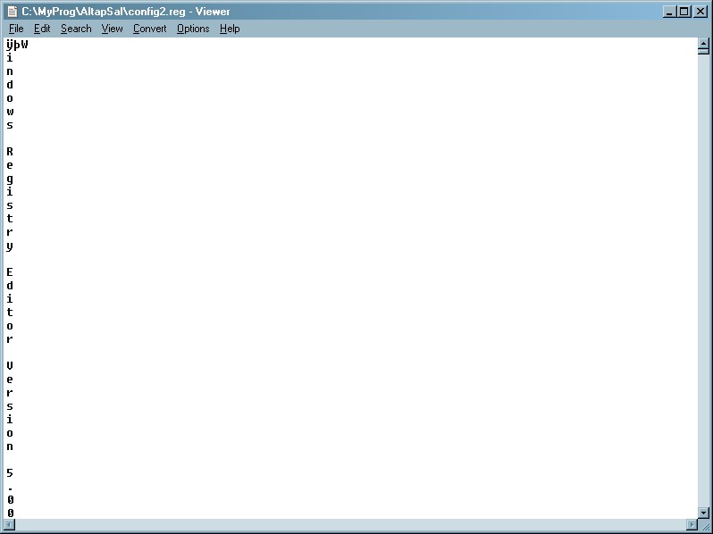
Task: Click the vertical scrollbar up arrow
Action: 703,44
